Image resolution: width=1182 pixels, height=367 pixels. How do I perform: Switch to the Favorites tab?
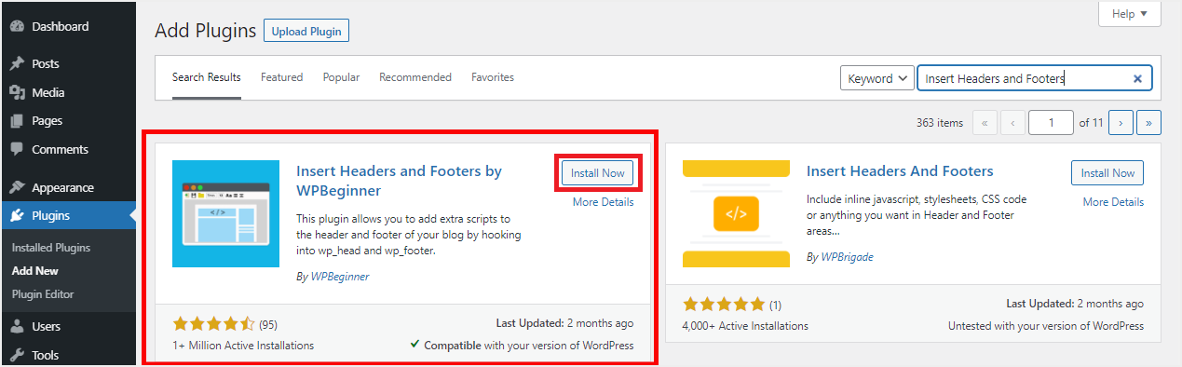pos(493,77)
